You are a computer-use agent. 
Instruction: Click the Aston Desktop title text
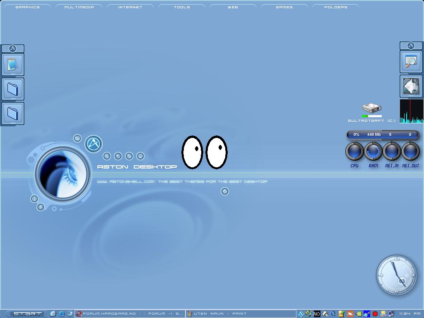[137, 167]
